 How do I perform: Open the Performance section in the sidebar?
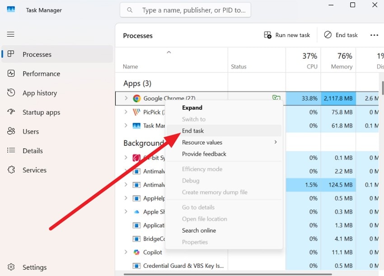[x=41, y=74]
